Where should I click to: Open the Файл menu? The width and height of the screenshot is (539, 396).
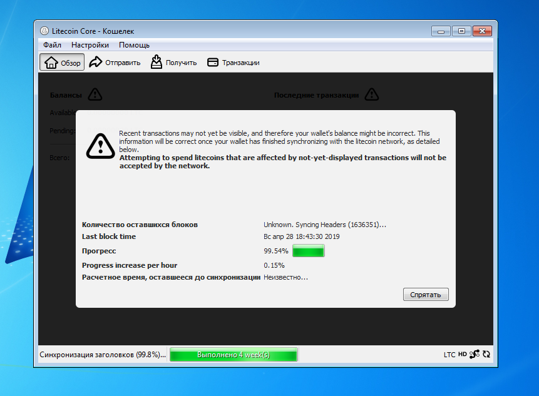coord(52,45)
